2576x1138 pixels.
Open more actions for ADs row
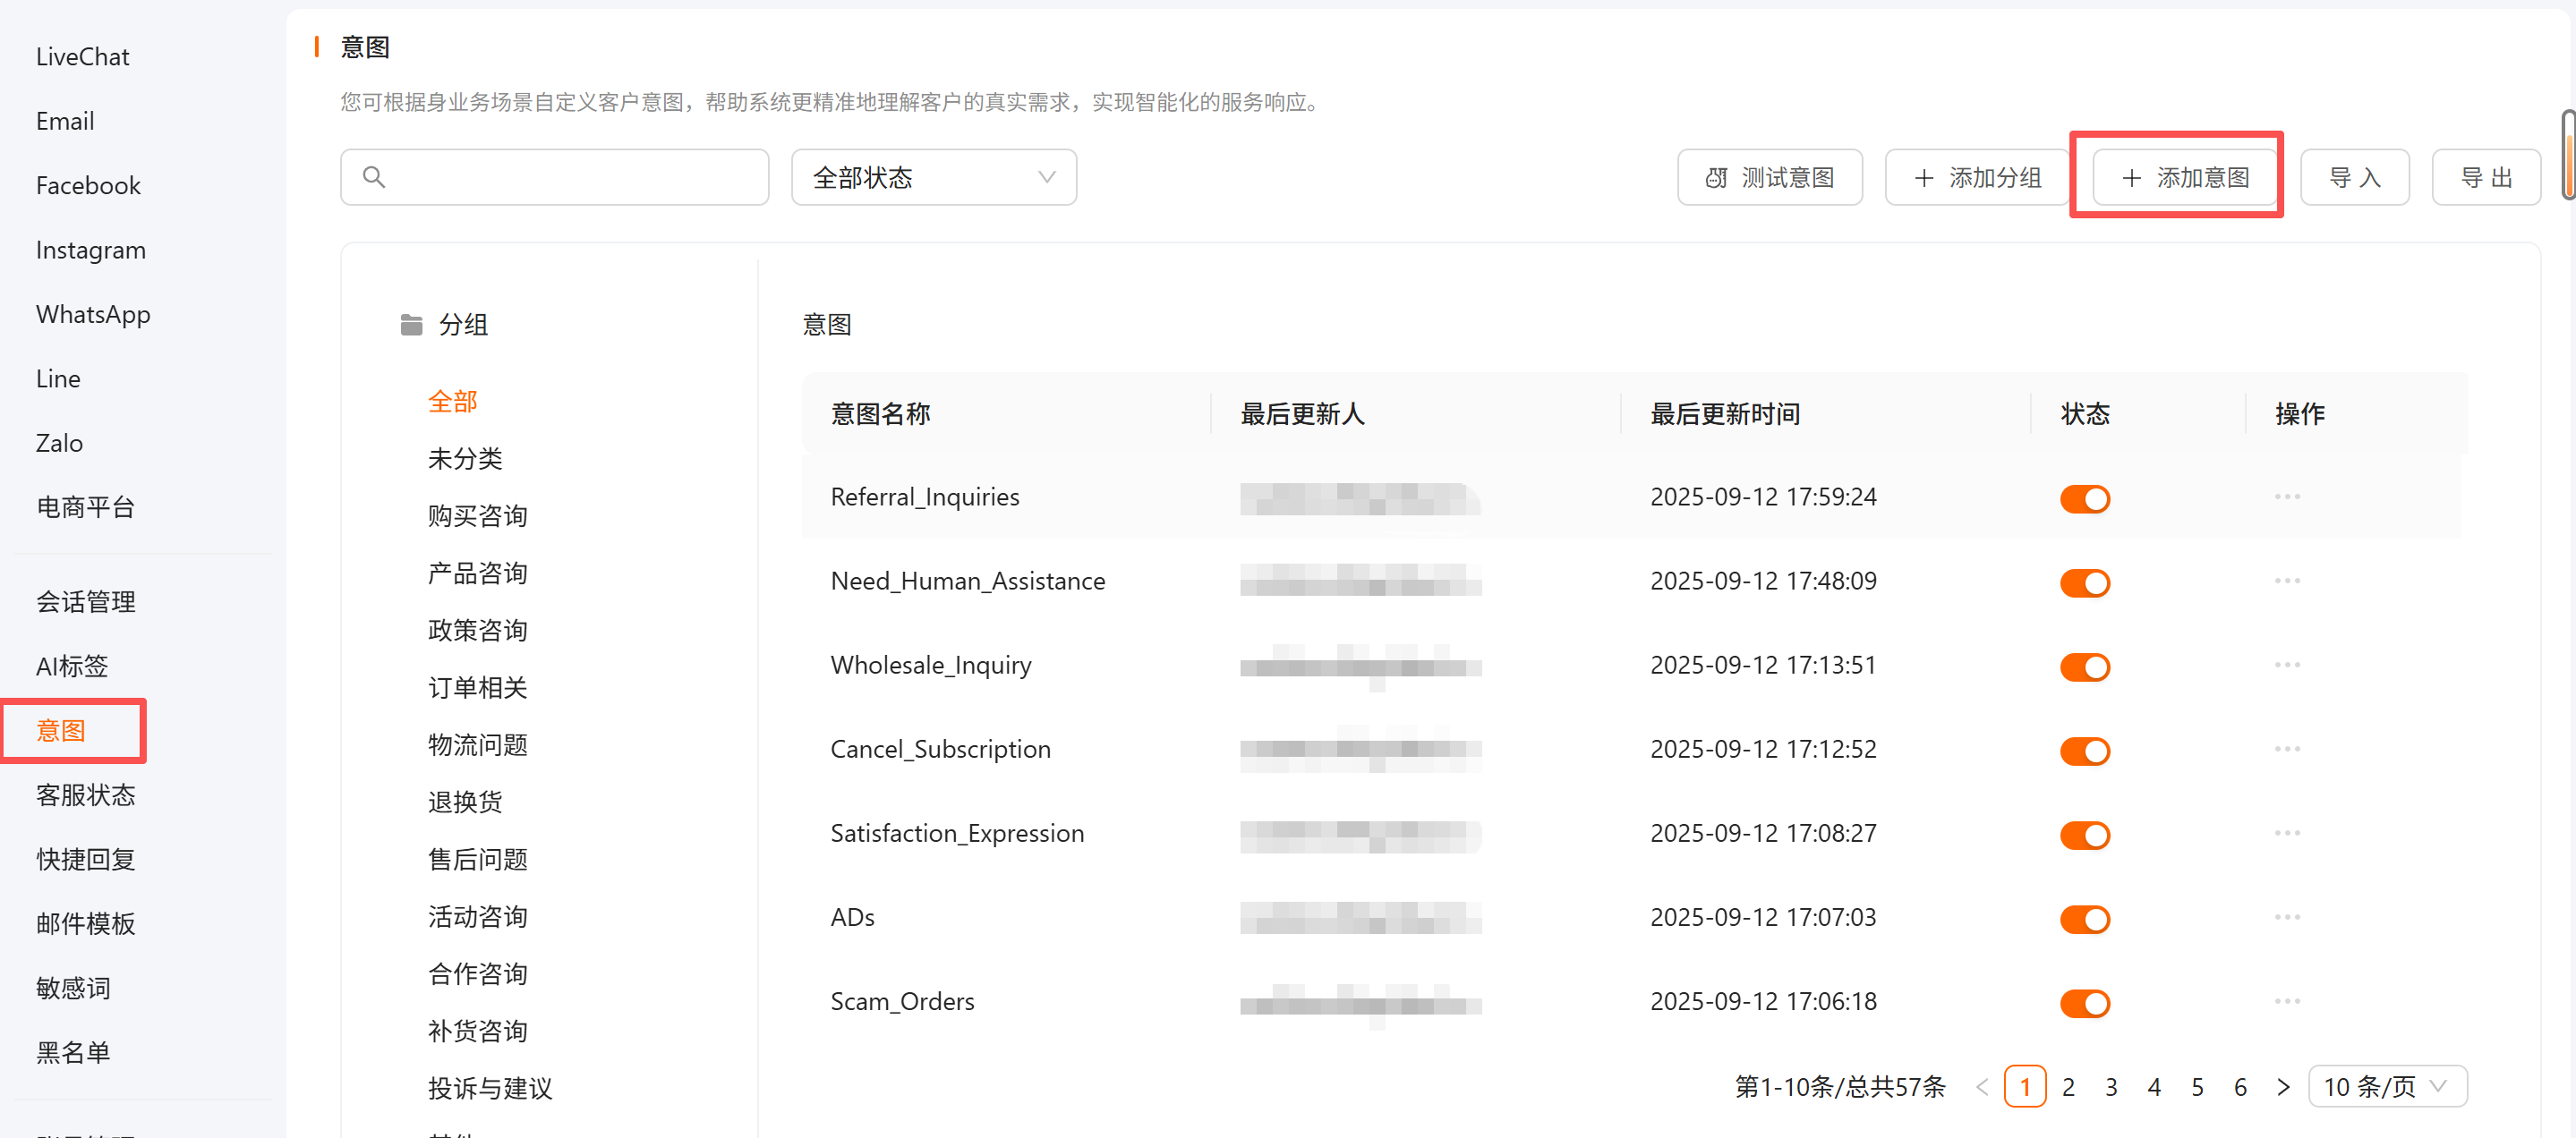click(2286, 917)
